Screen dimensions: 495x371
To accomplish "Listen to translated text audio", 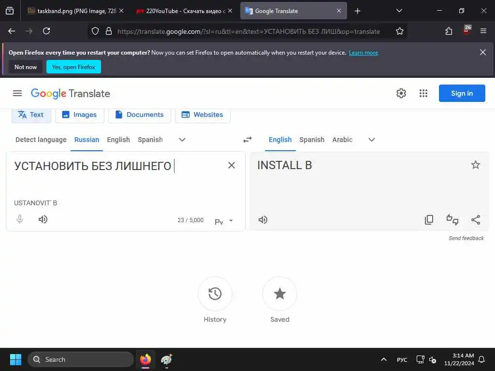I will (262, 220).
